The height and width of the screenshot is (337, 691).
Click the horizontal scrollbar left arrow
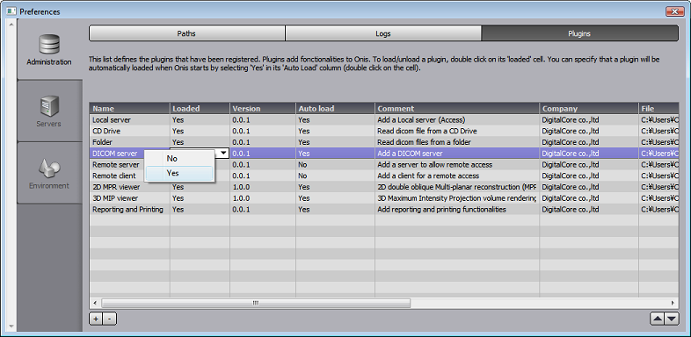pos(95,303)
